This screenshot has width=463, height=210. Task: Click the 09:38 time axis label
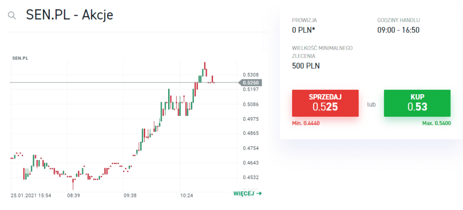[x=130, y=196]
